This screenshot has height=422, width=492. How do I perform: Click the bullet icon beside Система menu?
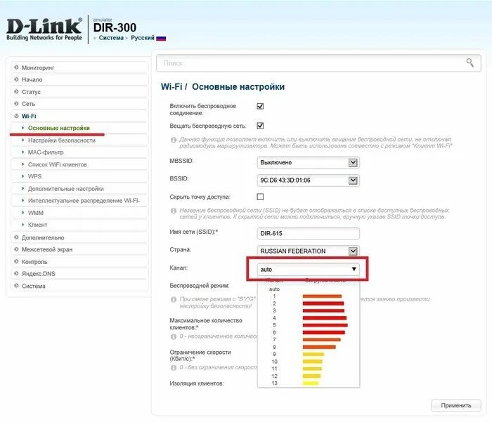pos(16,286)
